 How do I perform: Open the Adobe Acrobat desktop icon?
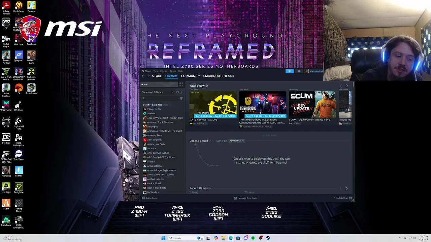pos(6,8)
